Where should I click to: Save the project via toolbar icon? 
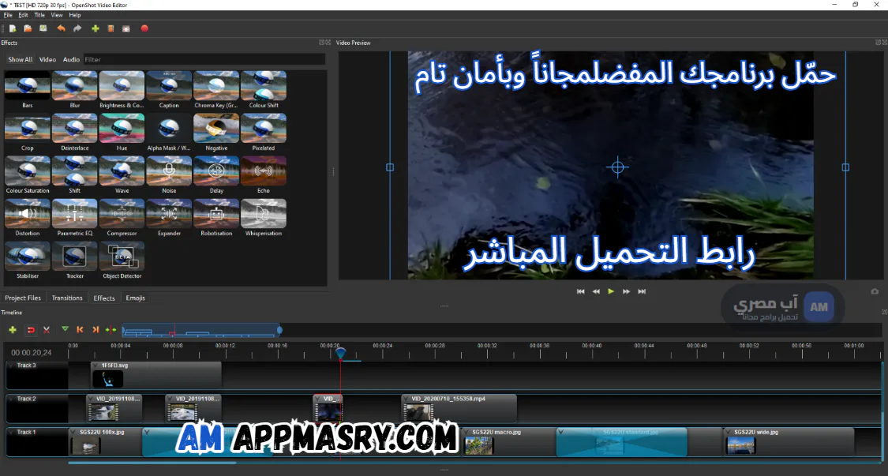[x=43, y=28]
